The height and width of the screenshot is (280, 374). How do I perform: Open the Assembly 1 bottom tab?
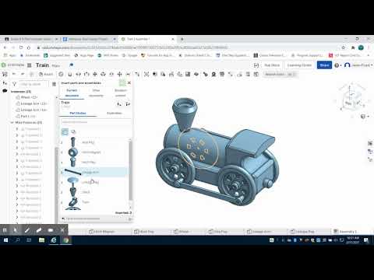(x=345, y=232)
